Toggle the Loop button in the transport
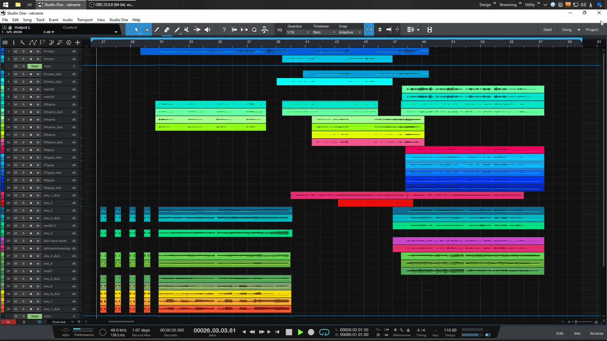The image size is (607, 341). tap(324, 332)
